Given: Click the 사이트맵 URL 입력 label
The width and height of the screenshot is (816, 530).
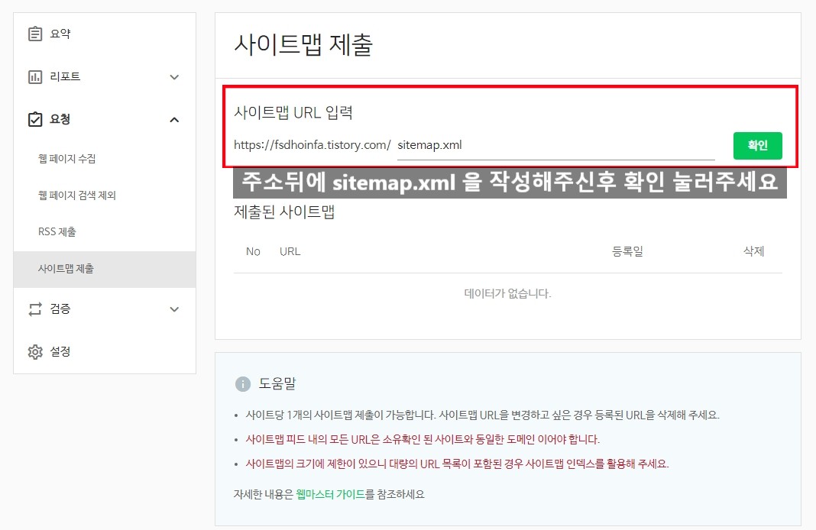Looking at the screenshot, I should point(293,112).
